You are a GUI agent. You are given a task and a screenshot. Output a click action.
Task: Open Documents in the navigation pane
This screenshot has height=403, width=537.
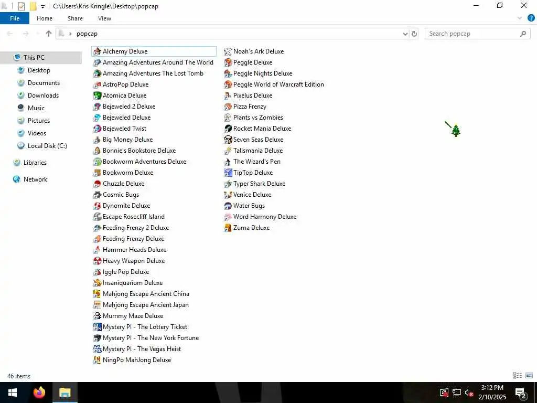(x=44, y=82)
